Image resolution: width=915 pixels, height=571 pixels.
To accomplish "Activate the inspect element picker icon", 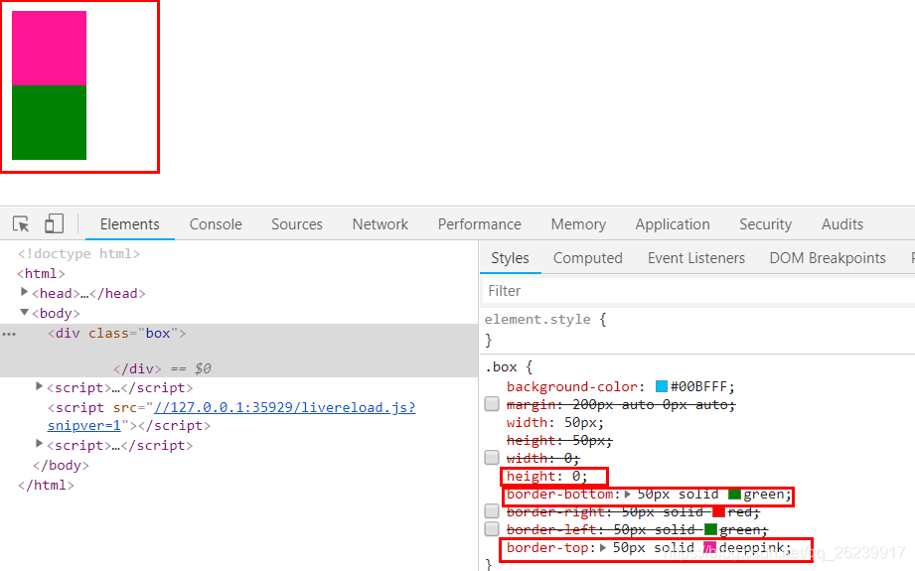I will (x=21, y=224).
